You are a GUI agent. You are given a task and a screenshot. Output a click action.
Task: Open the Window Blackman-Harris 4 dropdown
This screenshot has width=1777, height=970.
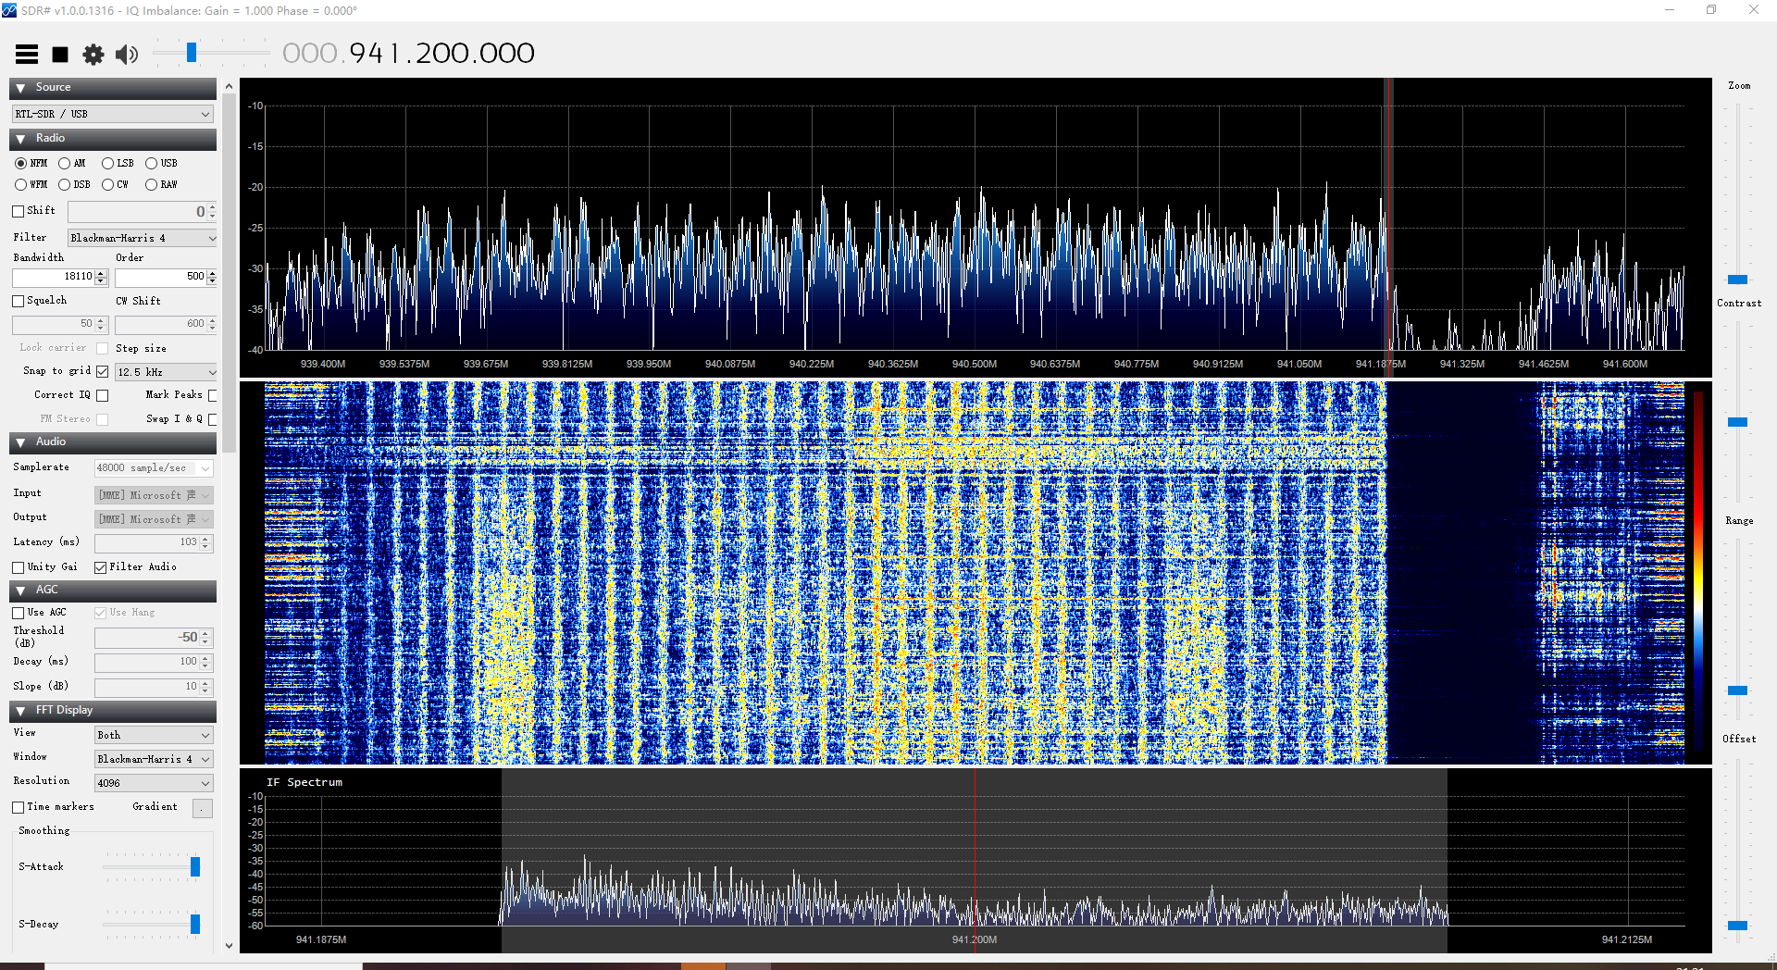tap(154, 759)
